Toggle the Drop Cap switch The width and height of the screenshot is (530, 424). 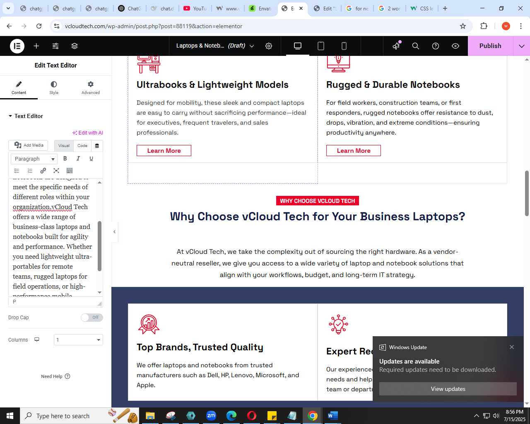click(92, 318)
